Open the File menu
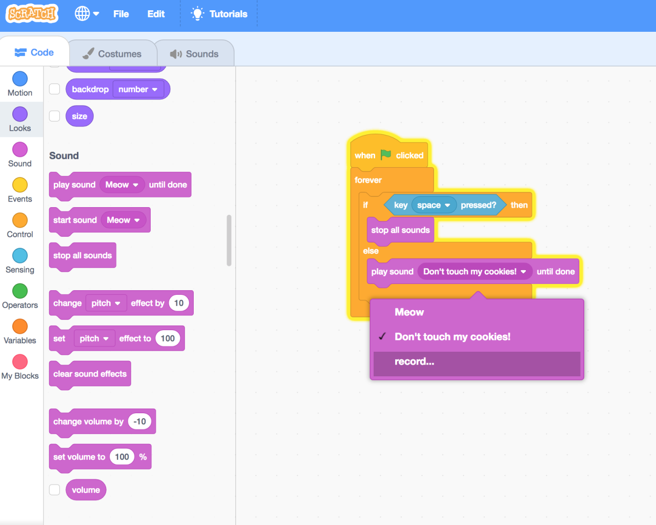656x525 pixels. click(121, 14)
